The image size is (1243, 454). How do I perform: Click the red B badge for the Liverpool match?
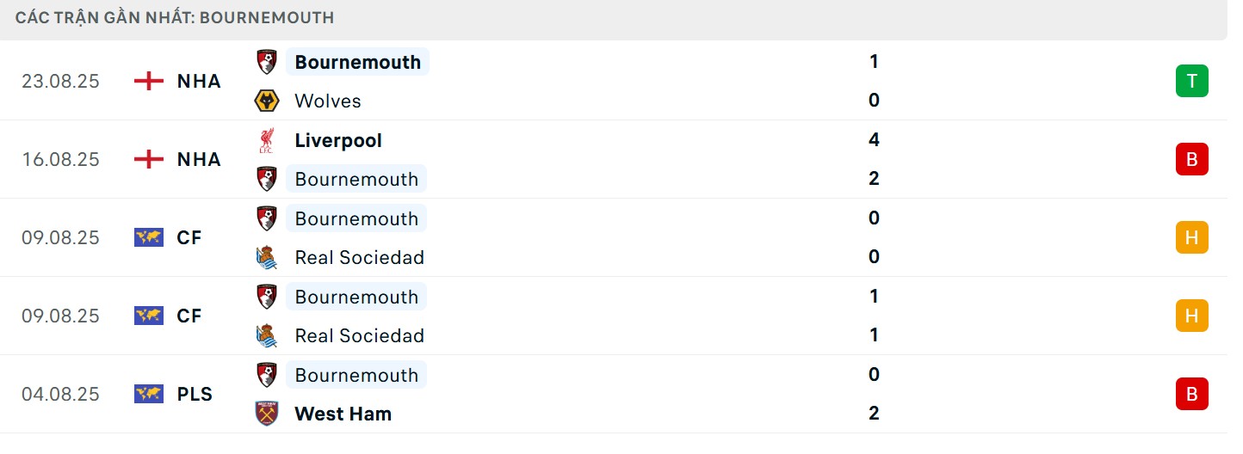[1191, 159]
